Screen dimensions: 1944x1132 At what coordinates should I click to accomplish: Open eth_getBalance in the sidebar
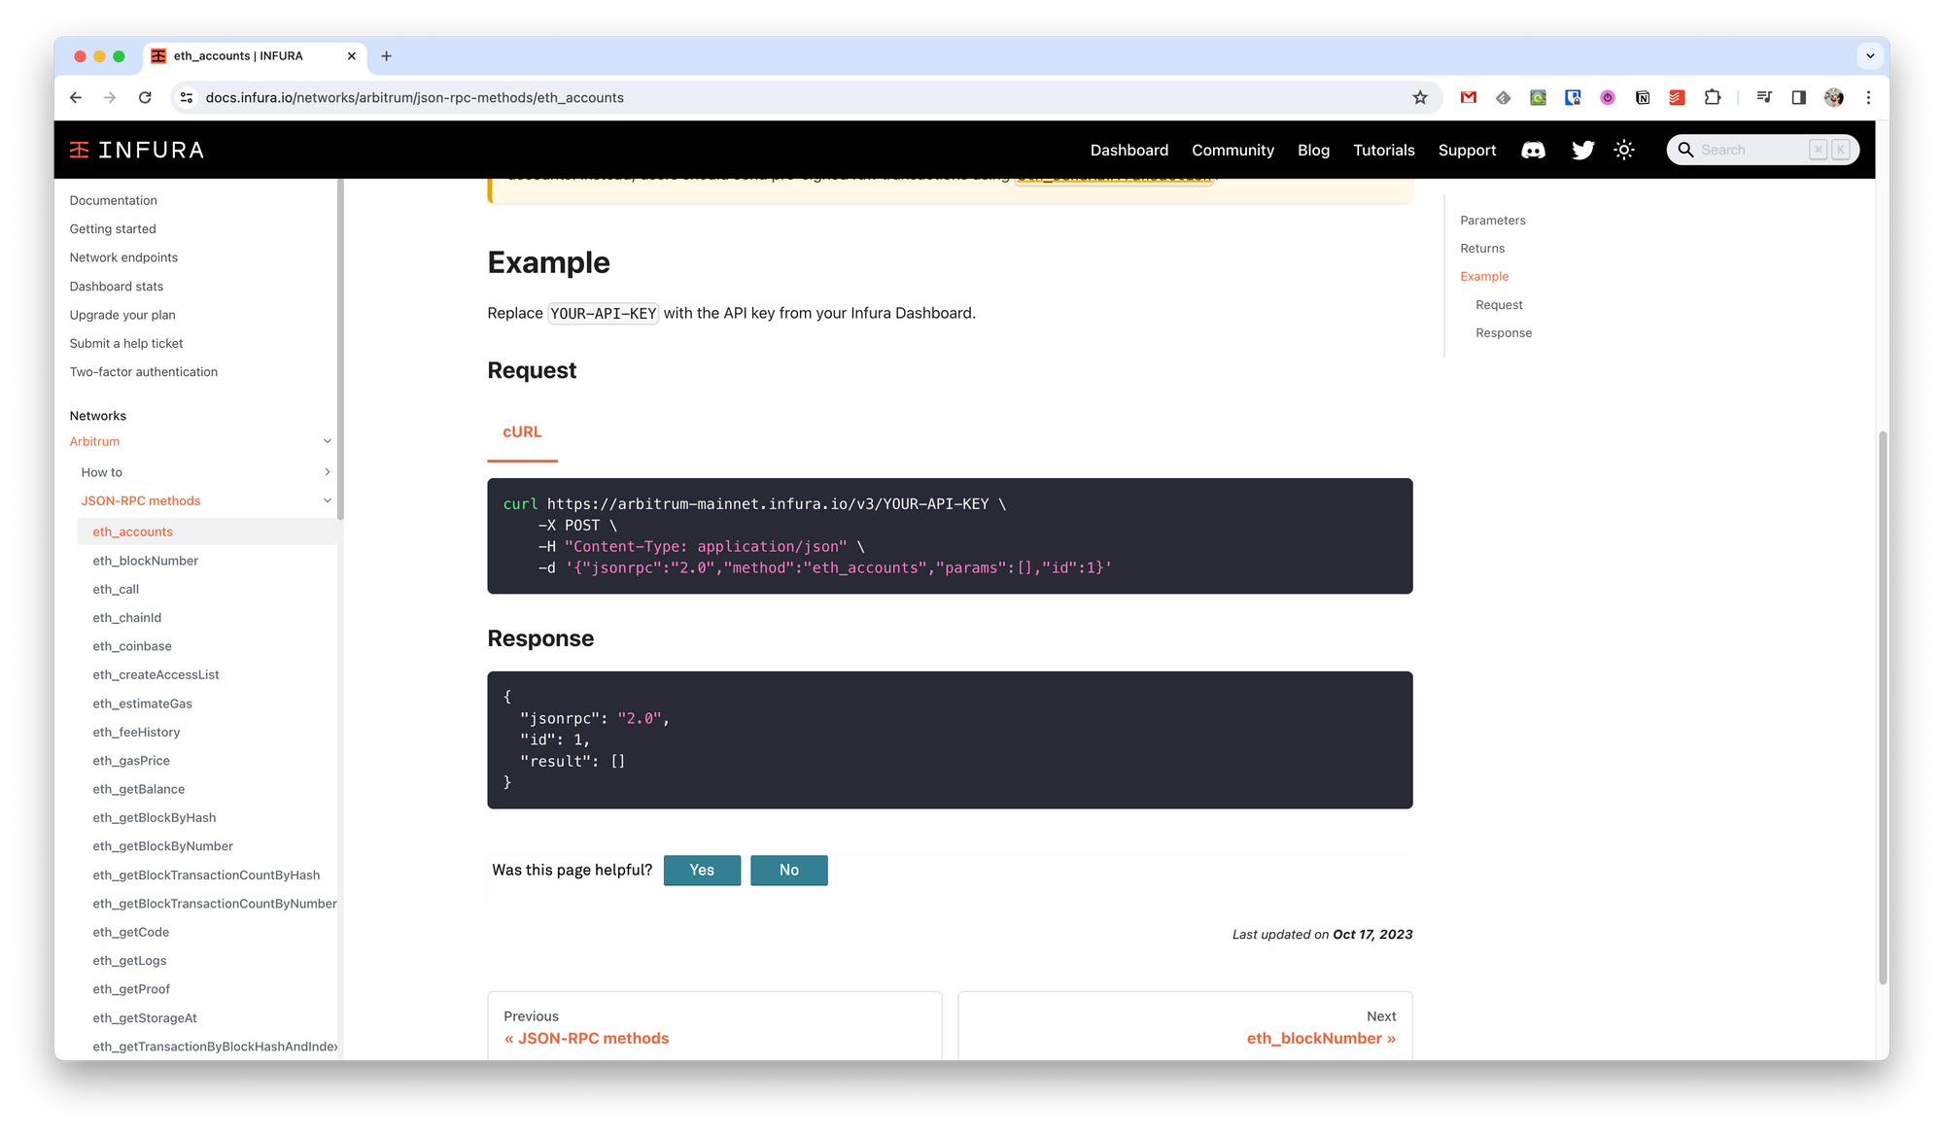[139, 789]
